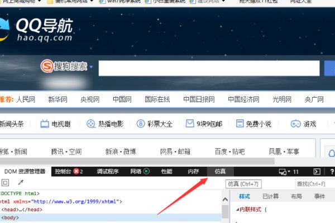Open the 中国日报网 link
This screenshot has height=223, width=335.
pyautogui.click(x=199, y=99)
